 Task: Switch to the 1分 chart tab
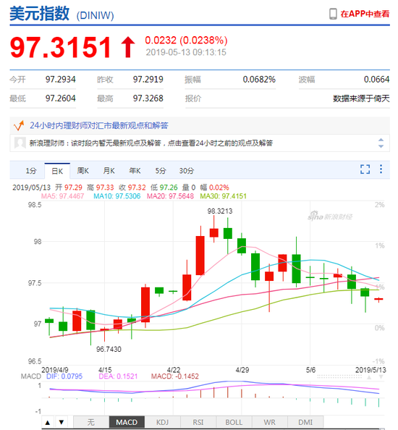click(31, 171)
